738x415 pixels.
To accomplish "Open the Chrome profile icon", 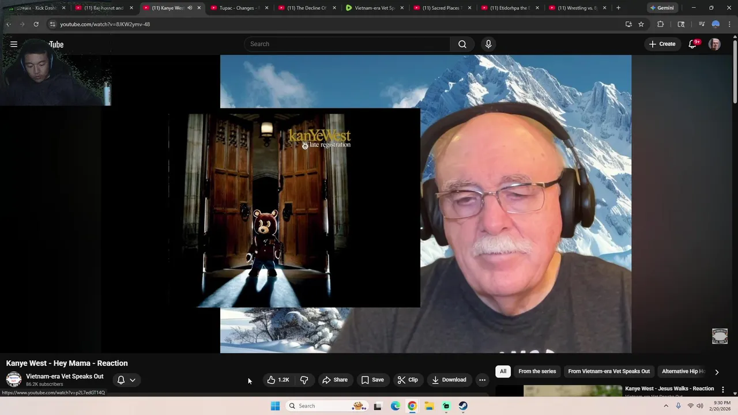I will pyautogui.click(x=716, y=24).
